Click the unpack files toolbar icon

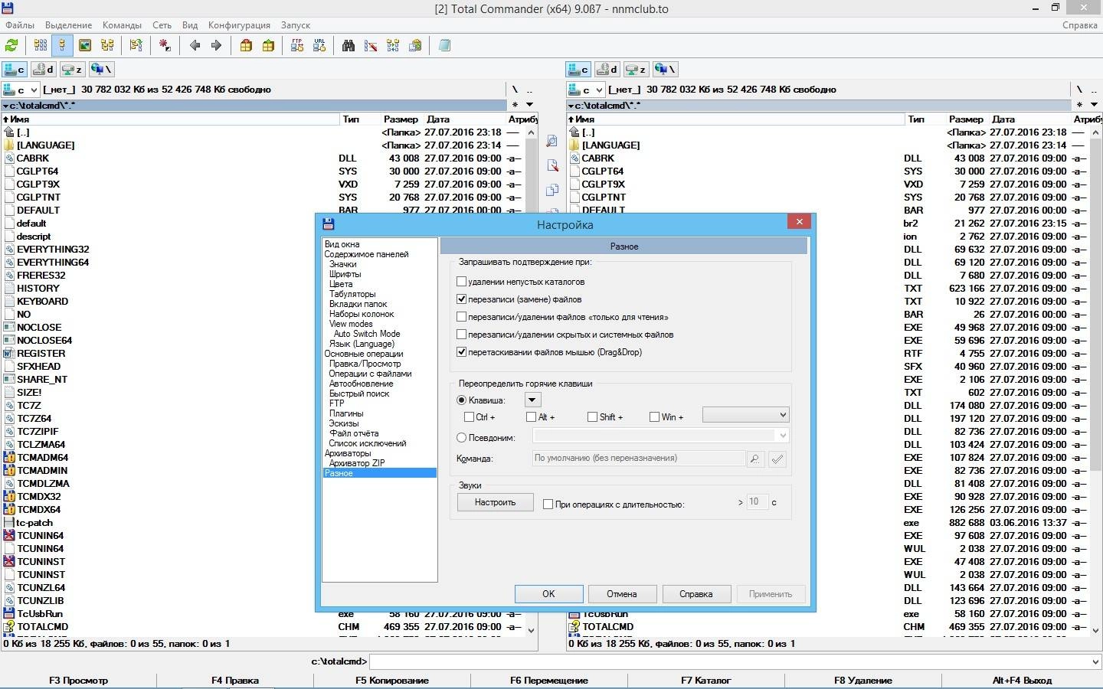tap(268, 46)
